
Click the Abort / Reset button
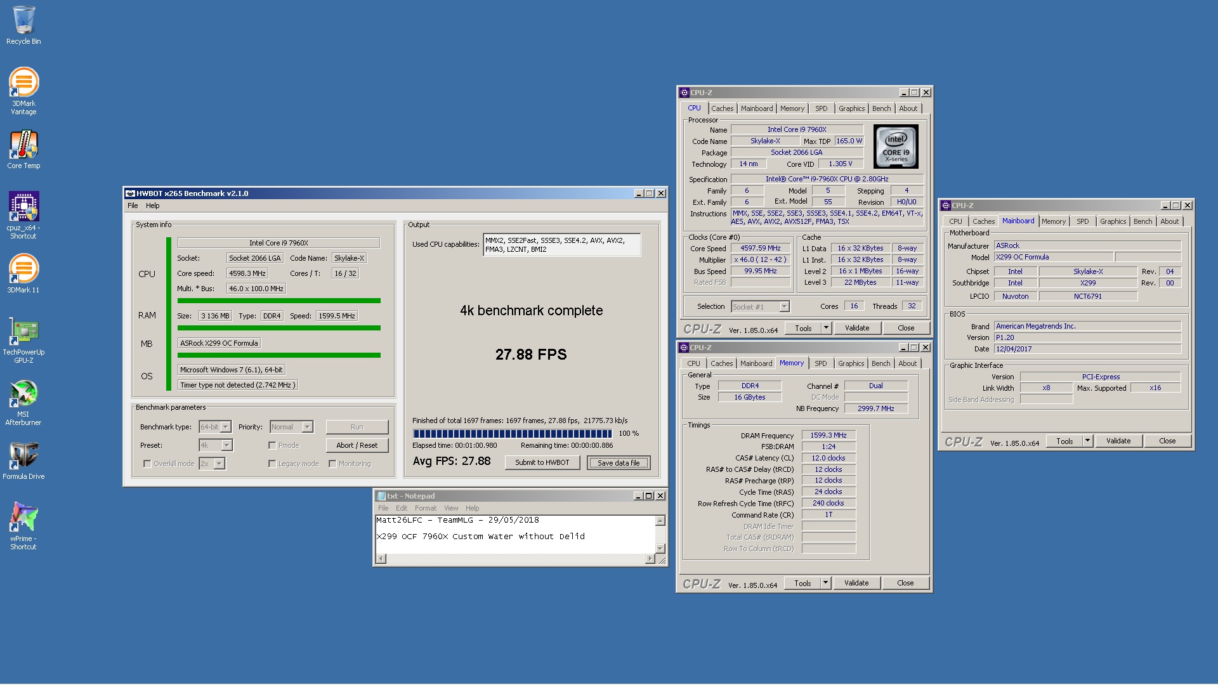click(x=357, y=445)
